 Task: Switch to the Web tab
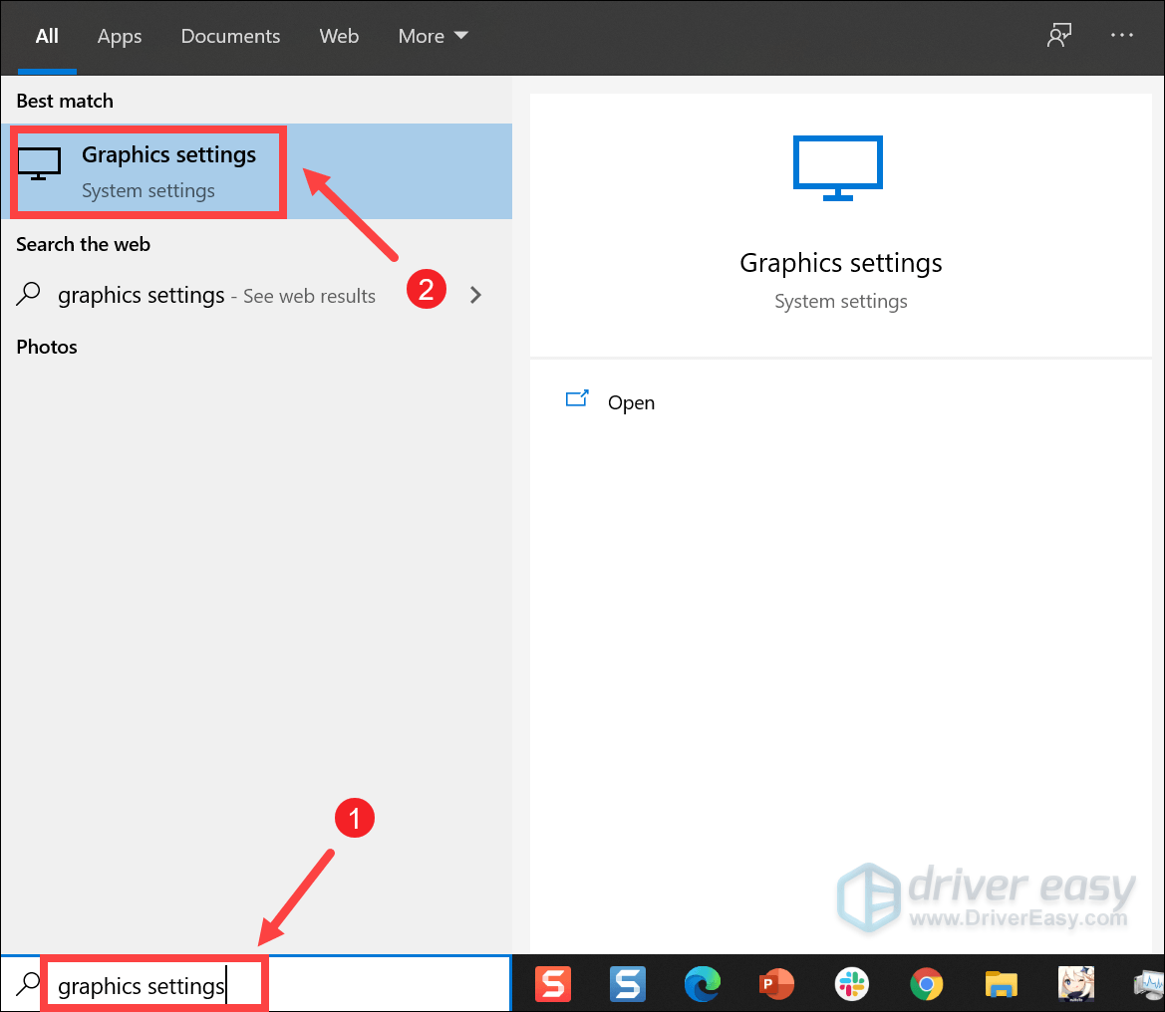click(x=339, y=36)
